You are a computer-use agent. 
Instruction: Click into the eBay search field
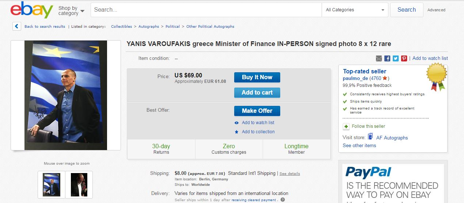coord(206,10)
